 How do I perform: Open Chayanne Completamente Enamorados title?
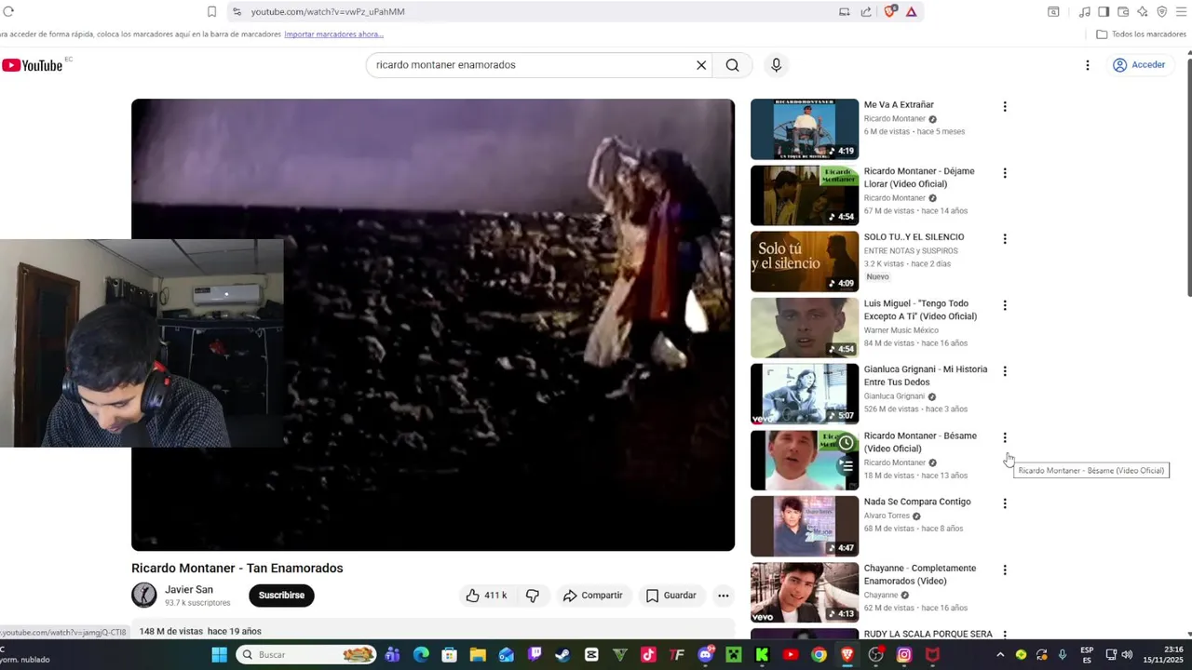click(x=920, y=574)
